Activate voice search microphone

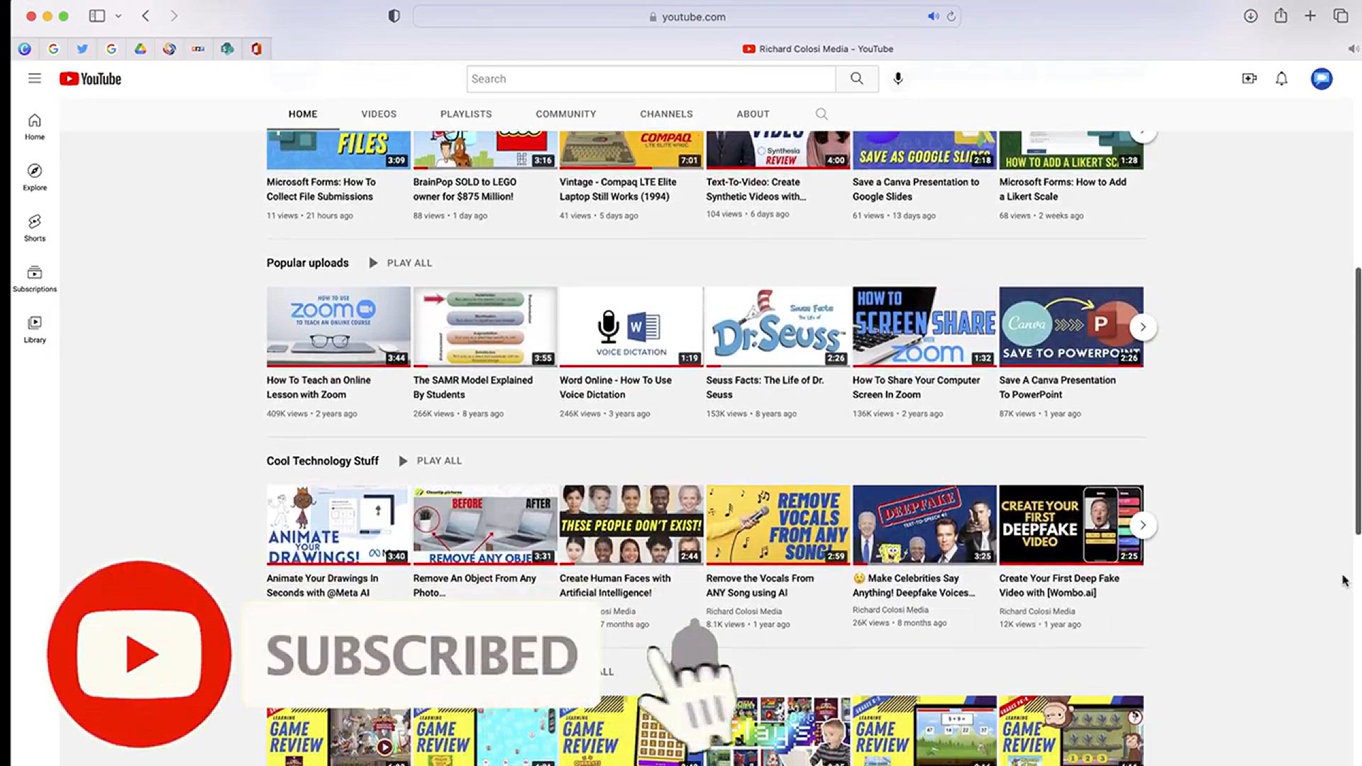pos(898,79)
